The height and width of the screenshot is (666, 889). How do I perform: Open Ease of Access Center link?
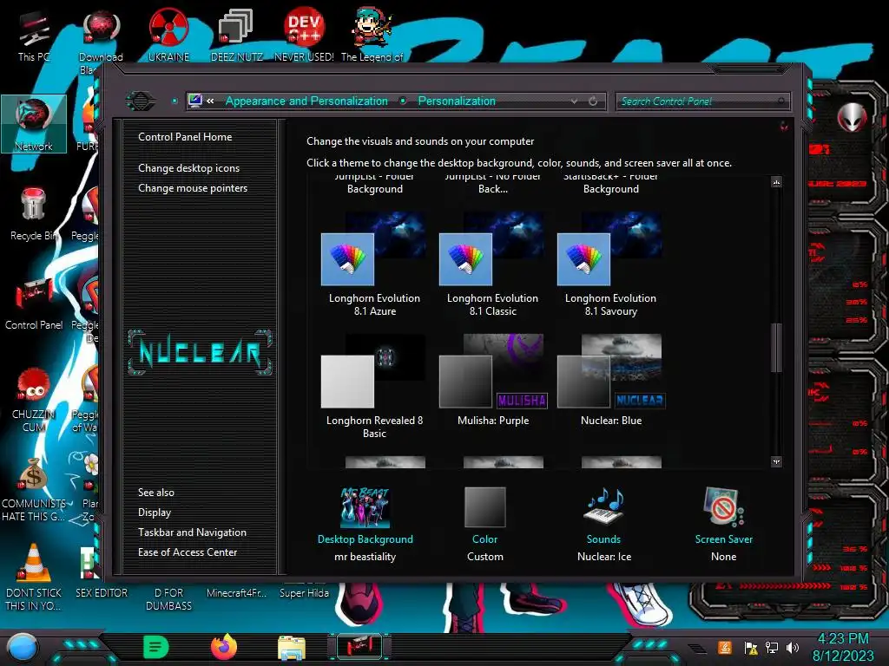(188, 552)
